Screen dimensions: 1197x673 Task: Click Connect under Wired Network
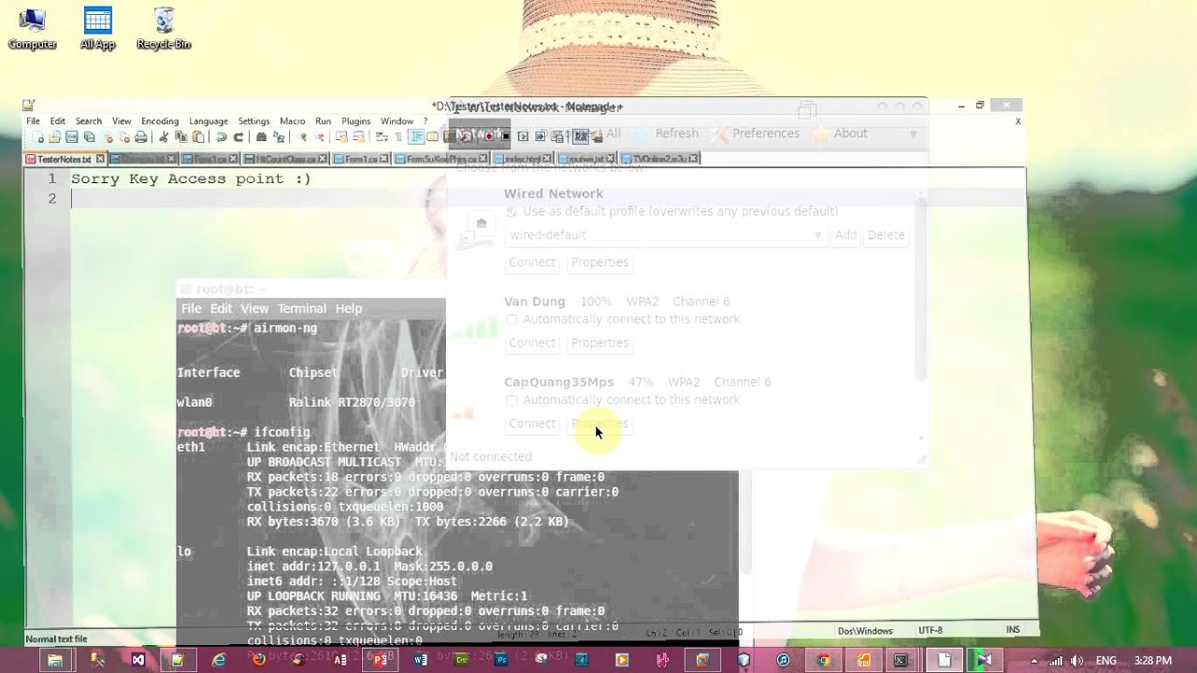(x=532, y=262)
